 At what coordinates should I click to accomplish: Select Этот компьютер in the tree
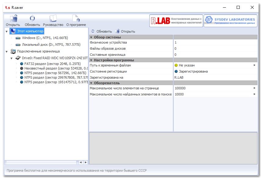pos(30,31)
